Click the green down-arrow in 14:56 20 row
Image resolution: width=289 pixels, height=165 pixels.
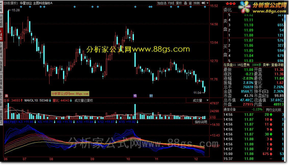pyautogui.click(x=271, y=115)
